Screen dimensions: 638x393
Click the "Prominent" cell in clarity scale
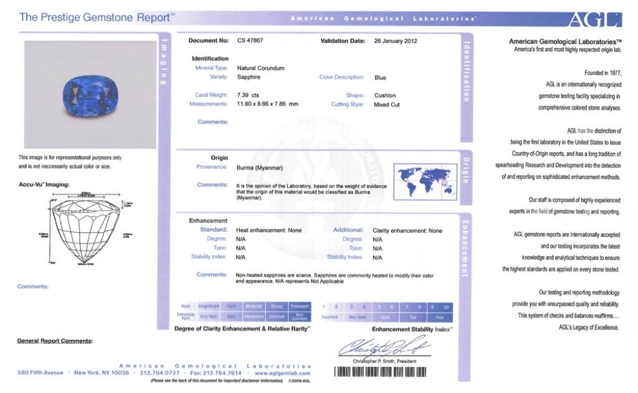coord(300,306)
